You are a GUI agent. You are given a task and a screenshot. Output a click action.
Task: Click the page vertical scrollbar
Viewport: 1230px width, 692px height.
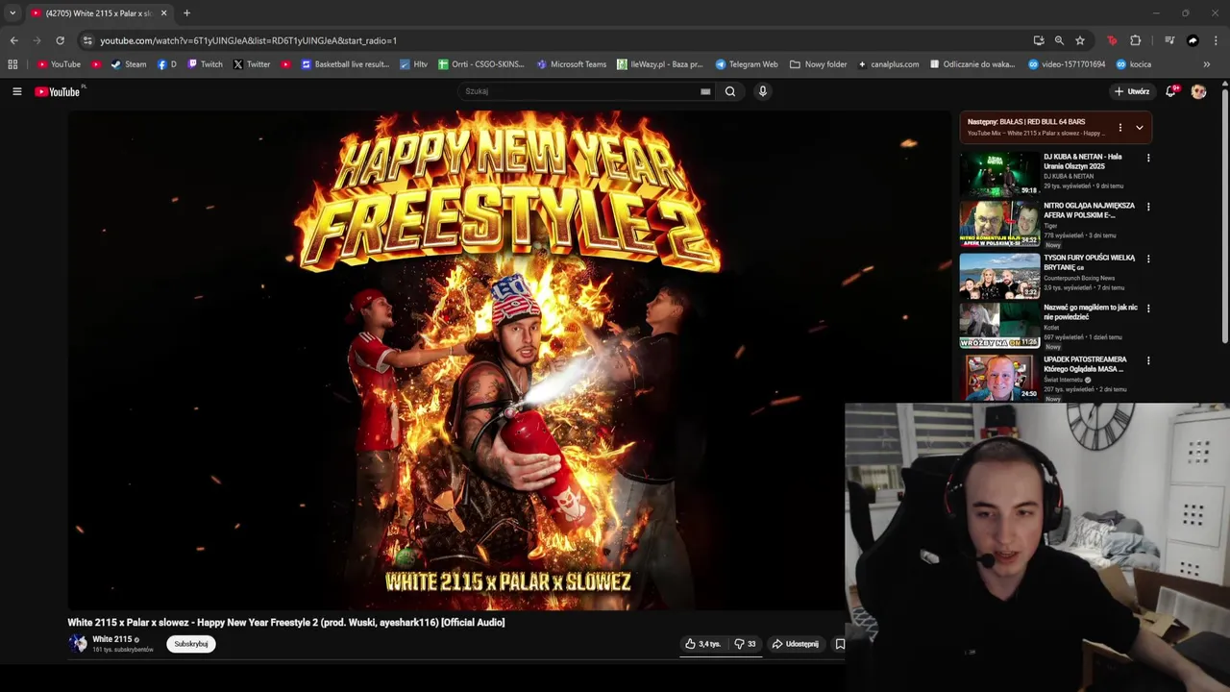coord(1225,216)
